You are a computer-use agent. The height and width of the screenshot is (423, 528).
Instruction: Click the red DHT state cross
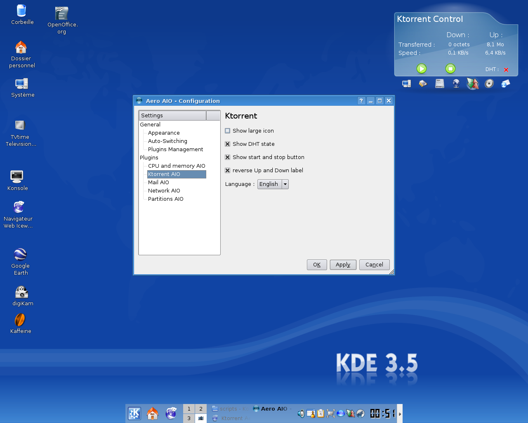coord(506,70)
